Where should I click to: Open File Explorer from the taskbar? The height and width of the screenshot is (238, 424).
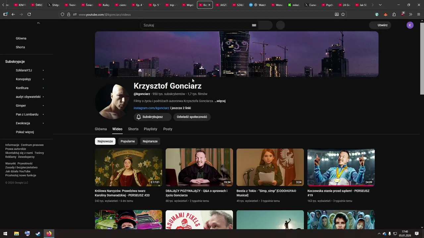[17, 234]
